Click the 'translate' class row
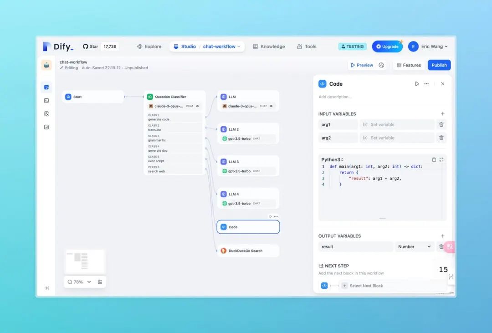Screen dimensions: 492x333 [x=174, y=128]
